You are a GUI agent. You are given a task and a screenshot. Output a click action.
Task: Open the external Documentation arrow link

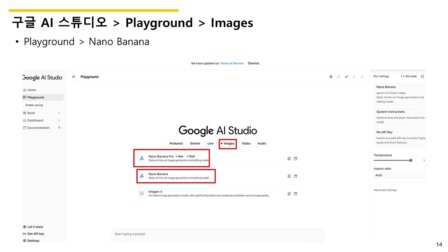point(59,128)
